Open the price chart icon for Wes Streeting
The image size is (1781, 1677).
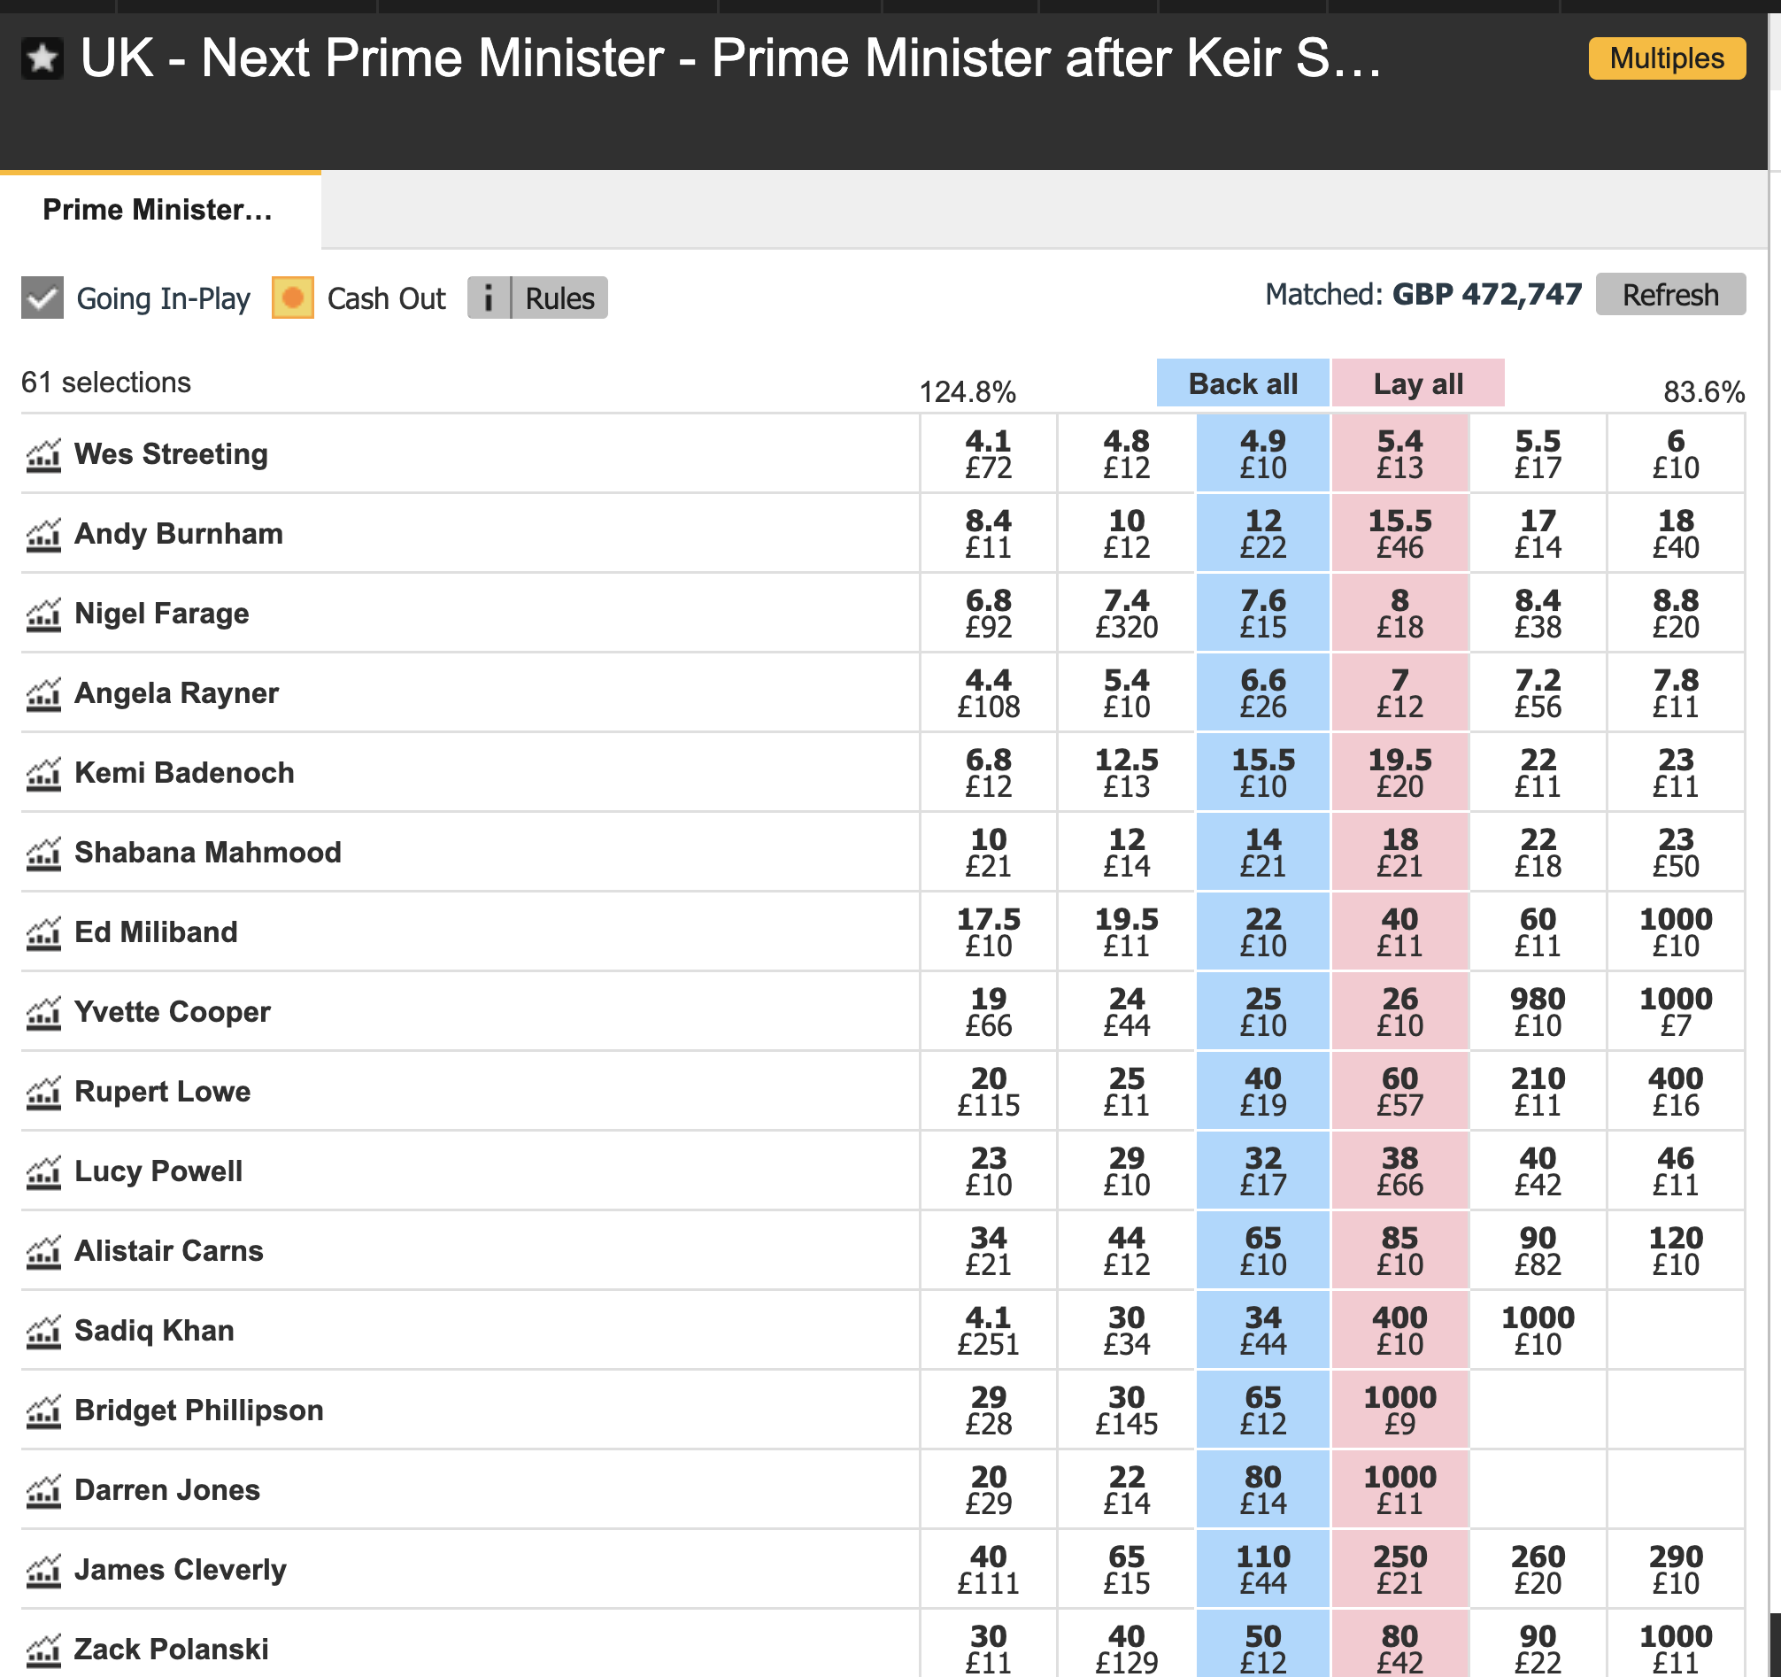coord(43,455)
